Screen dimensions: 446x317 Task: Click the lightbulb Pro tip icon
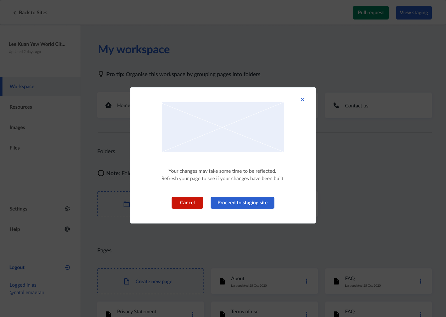(101, 74)
